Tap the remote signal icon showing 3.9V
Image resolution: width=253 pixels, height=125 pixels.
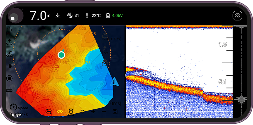105,49
